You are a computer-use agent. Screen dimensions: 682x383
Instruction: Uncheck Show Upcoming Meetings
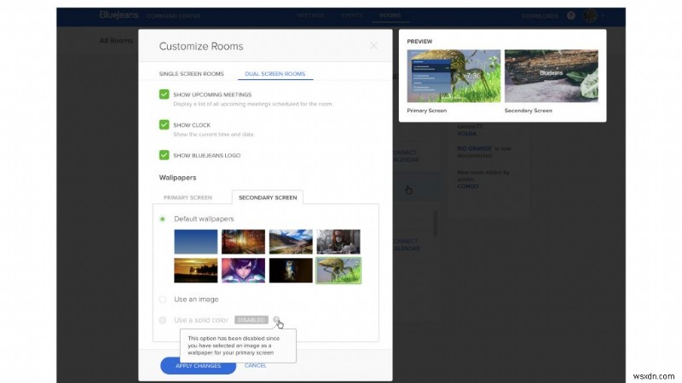click(165, 94)
